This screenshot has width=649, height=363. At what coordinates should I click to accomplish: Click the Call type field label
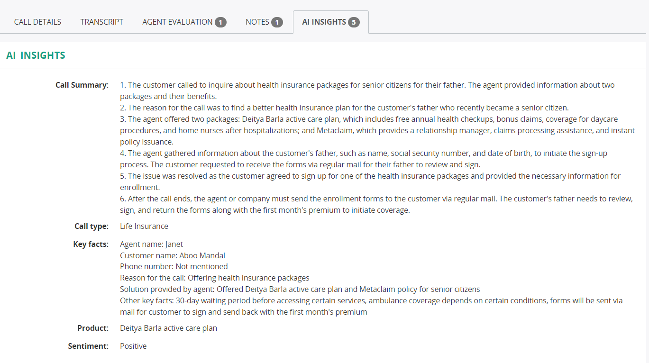coord(91,227)
